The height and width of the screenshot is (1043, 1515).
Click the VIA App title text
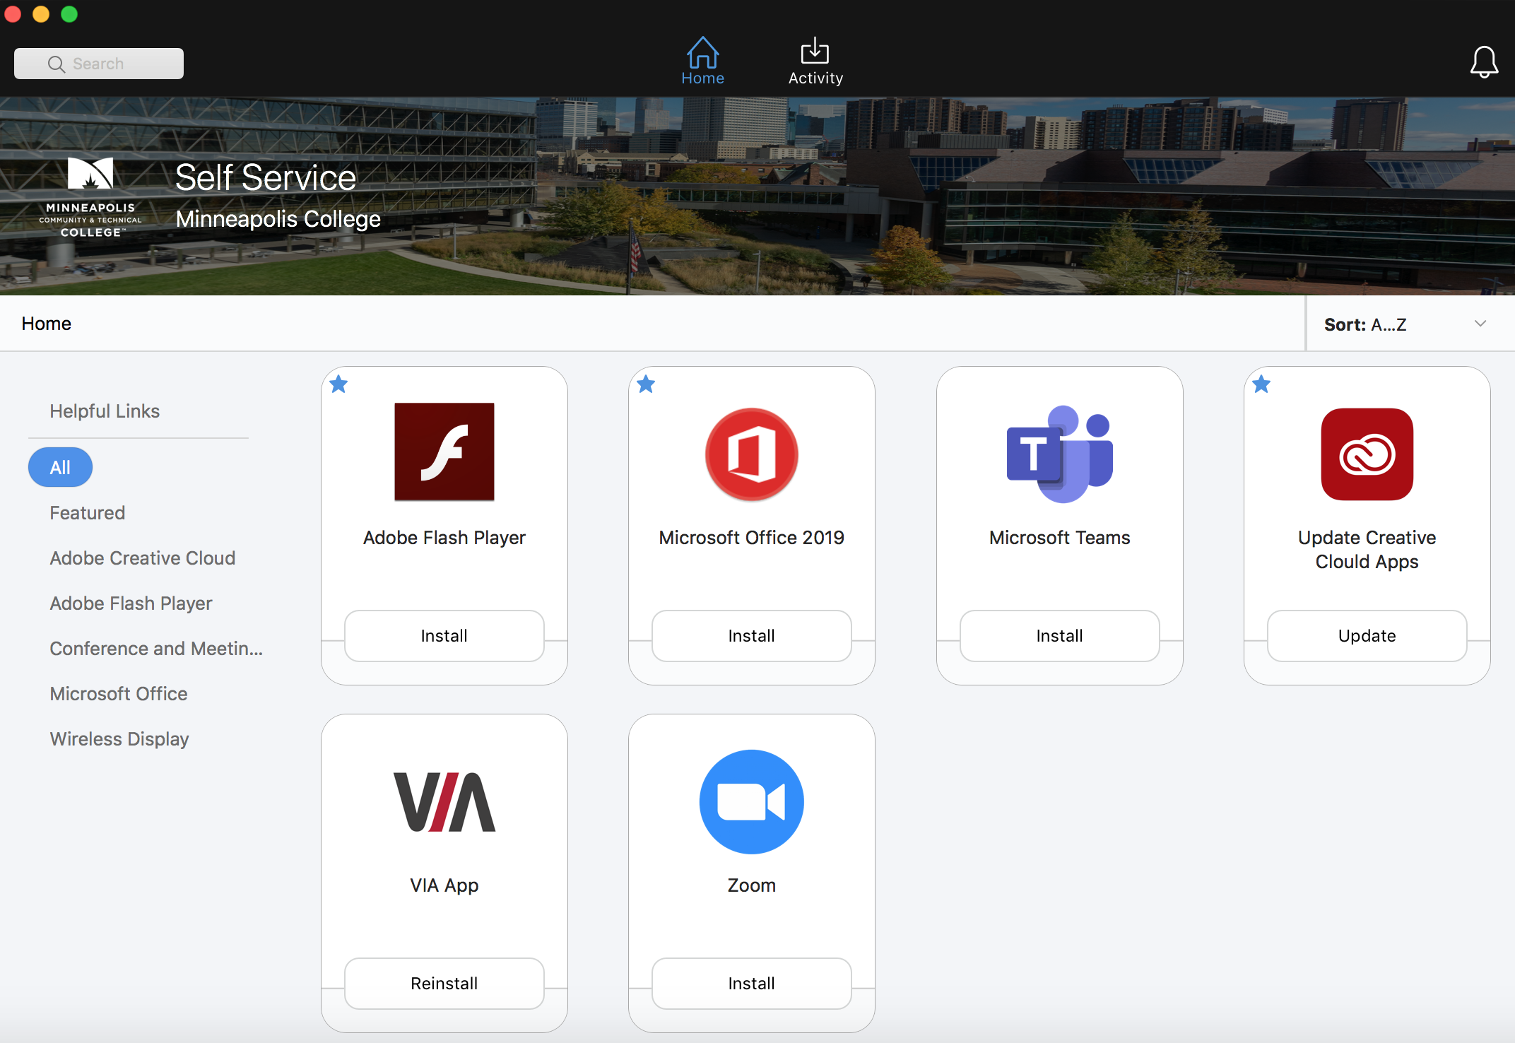point(444,885)
